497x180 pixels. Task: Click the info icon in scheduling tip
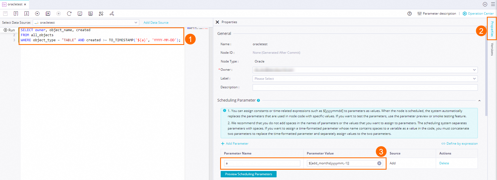click(225, 111)
